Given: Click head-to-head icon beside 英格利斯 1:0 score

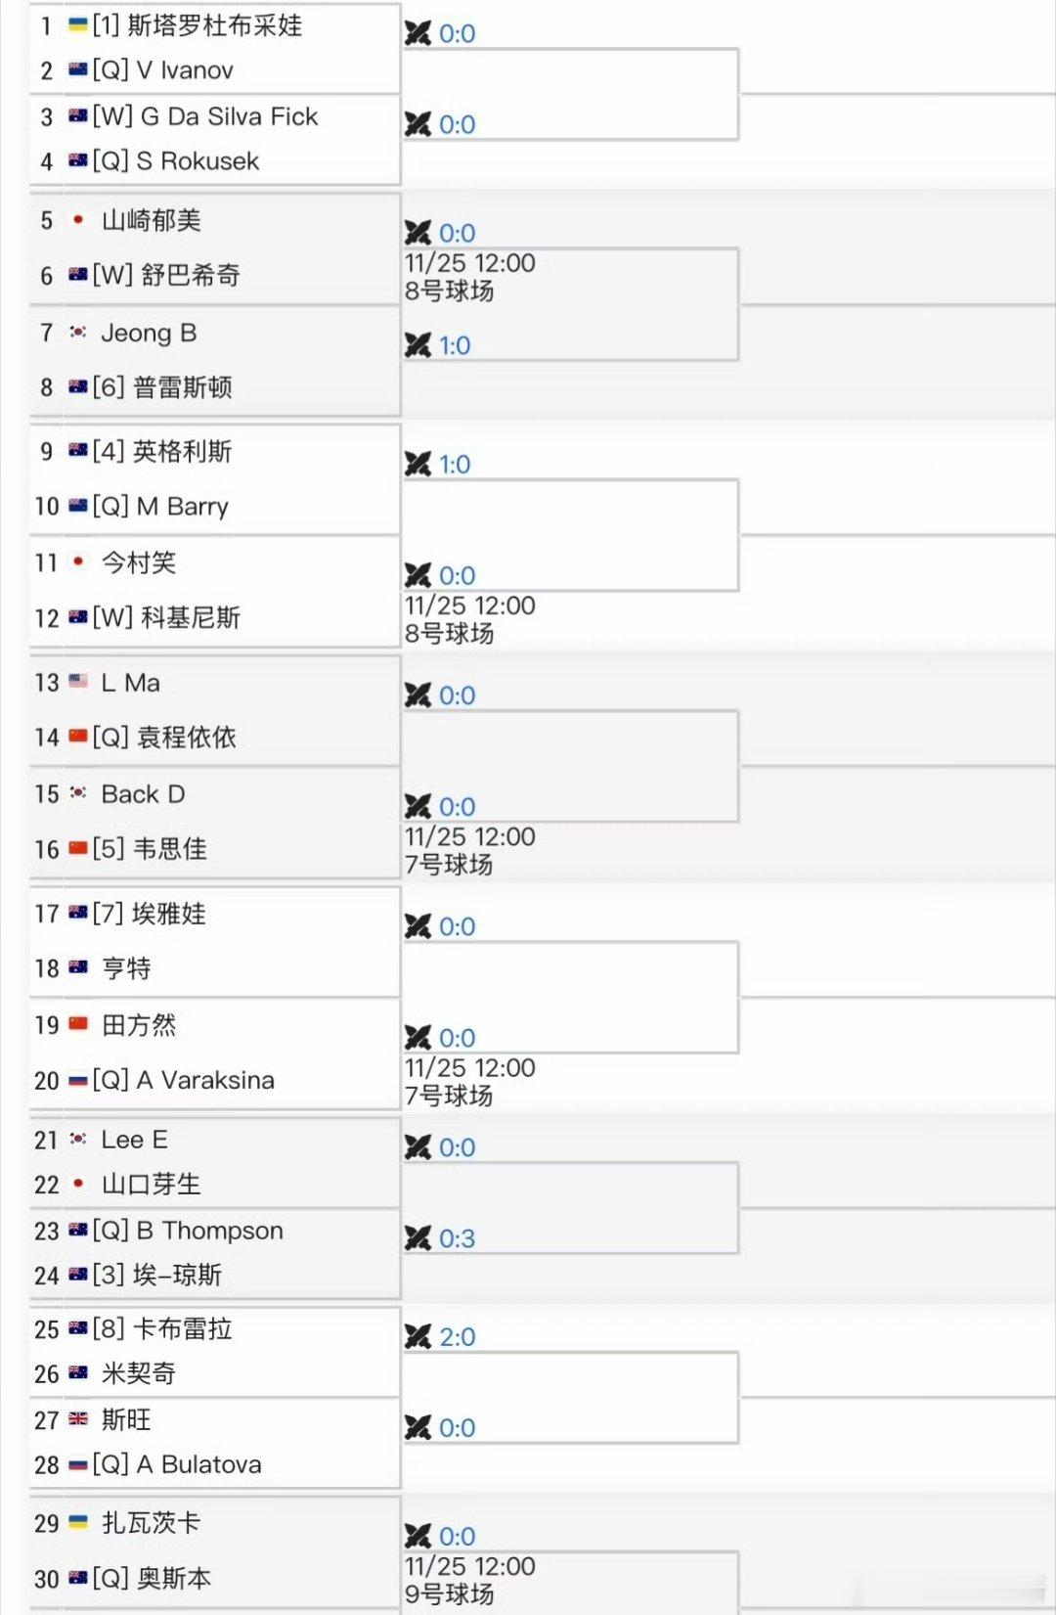Looking at the screenshot, I should point(418,464).
